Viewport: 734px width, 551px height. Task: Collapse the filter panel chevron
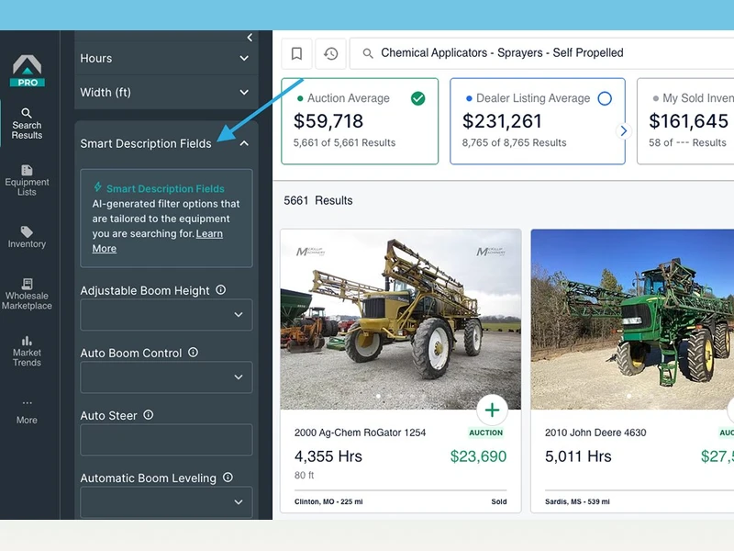250,37
